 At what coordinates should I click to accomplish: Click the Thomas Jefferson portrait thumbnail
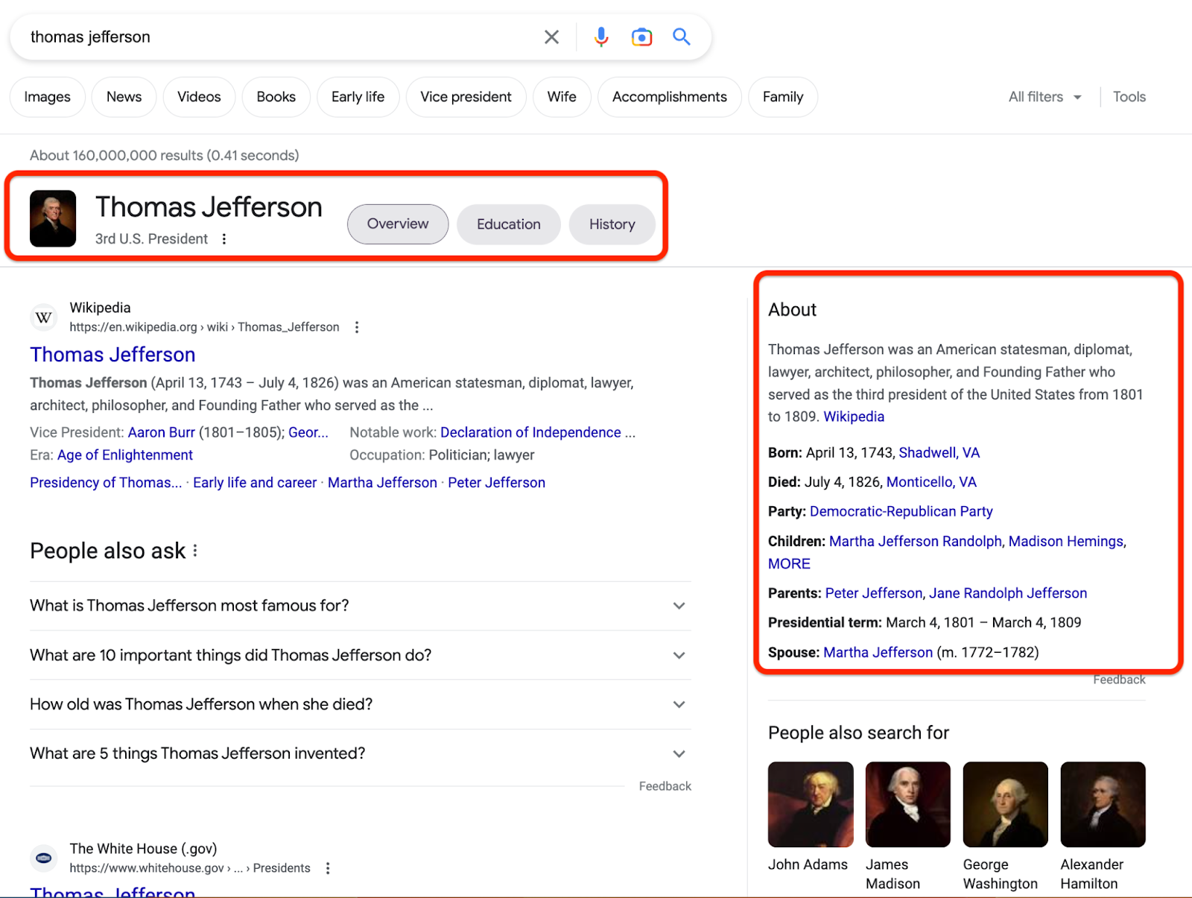[53, 218]
